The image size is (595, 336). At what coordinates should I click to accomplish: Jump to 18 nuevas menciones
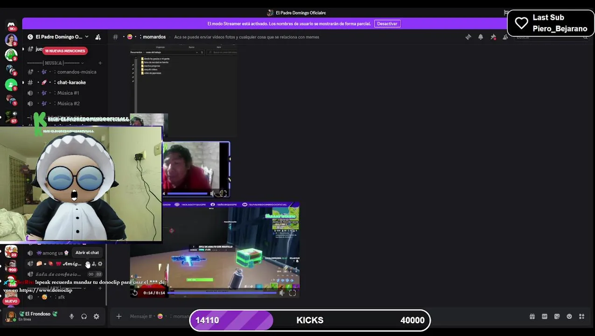(x=65, y=51)
